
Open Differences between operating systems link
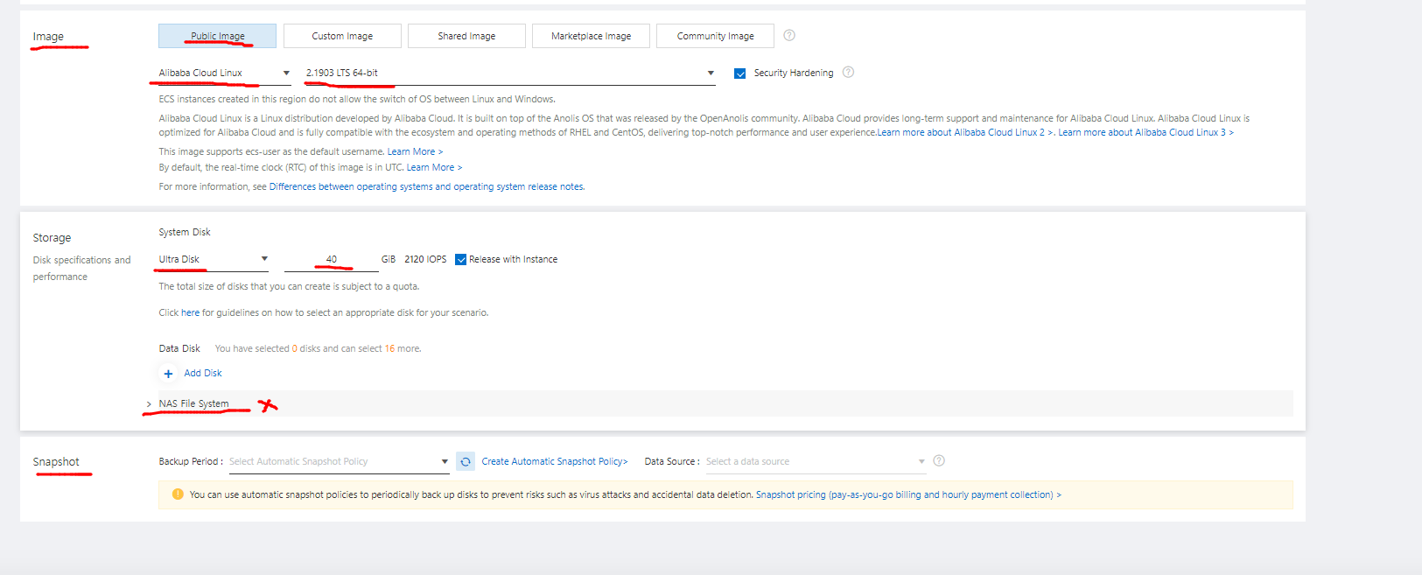coord(427,186)
